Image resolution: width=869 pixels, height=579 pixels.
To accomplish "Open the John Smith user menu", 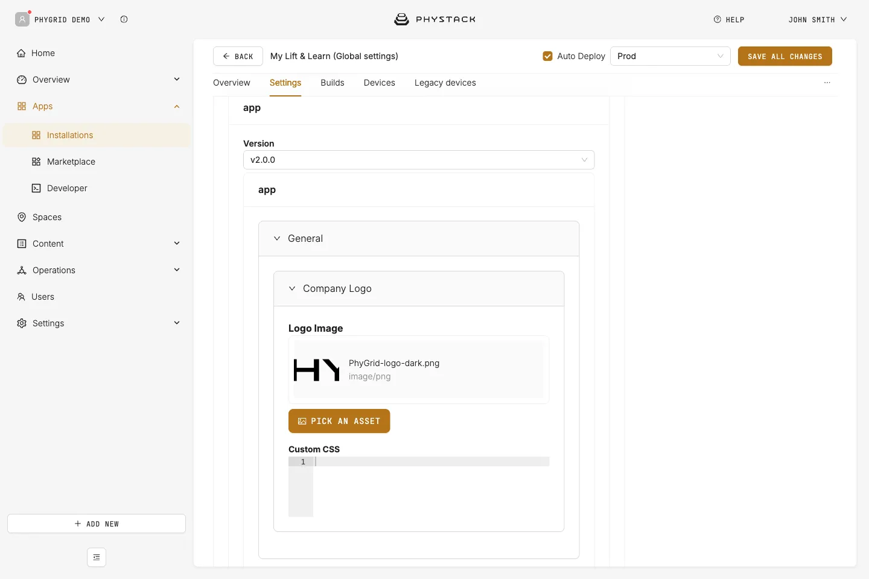I will (818, 19).
